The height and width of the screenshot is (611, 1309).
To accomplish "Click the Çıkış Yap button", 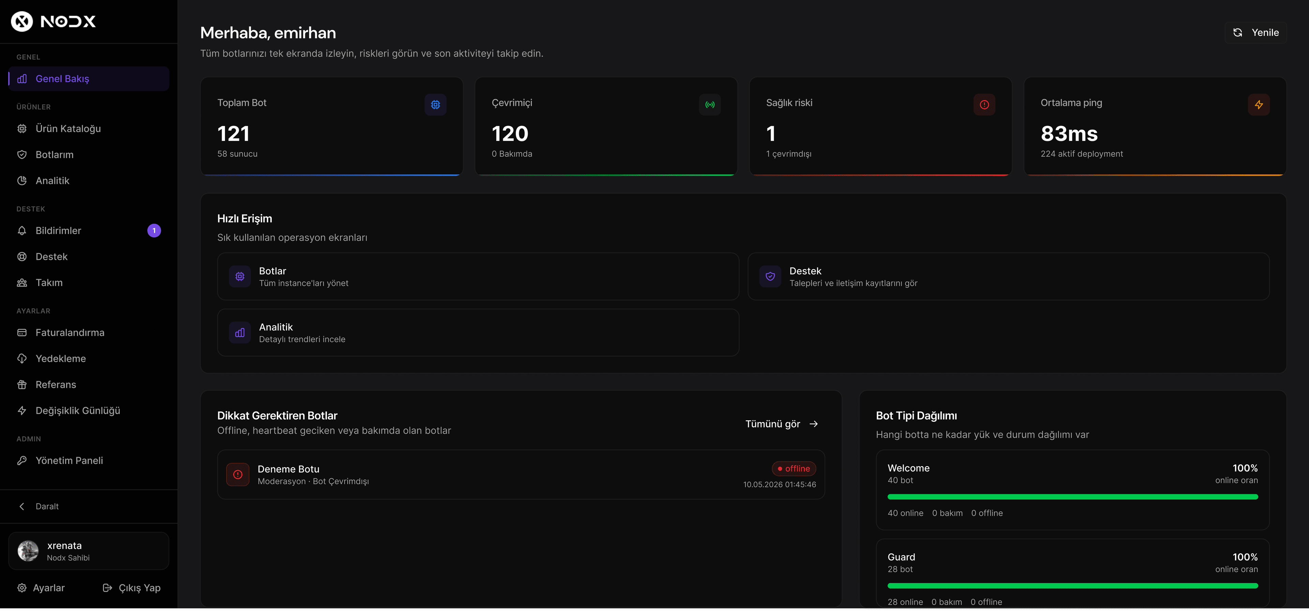I will coord(132,588).
